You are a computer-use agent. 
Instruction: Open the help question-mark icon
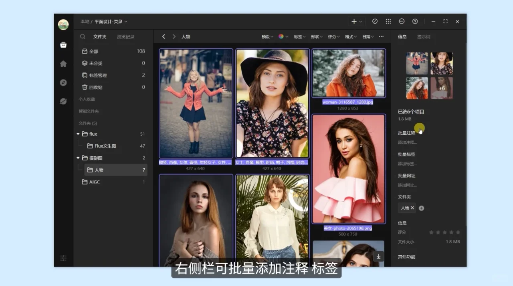click(416, 21)
